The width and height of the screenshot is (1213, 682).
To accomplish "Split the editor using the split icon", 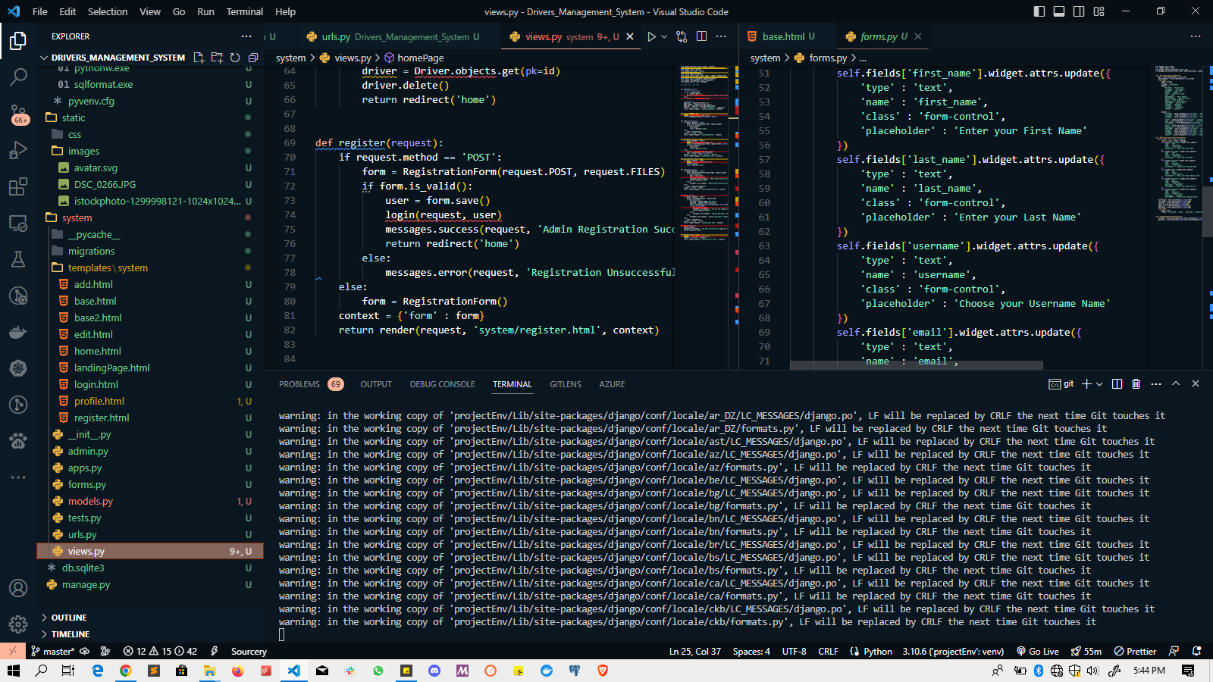I will (x=701, y=36).
